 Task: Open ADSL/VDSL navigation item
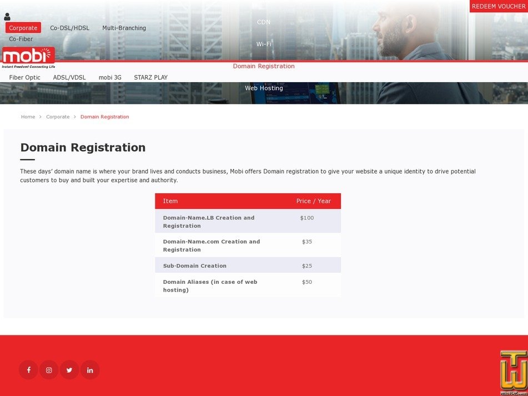pyautogui.click(x=69, y=77)
